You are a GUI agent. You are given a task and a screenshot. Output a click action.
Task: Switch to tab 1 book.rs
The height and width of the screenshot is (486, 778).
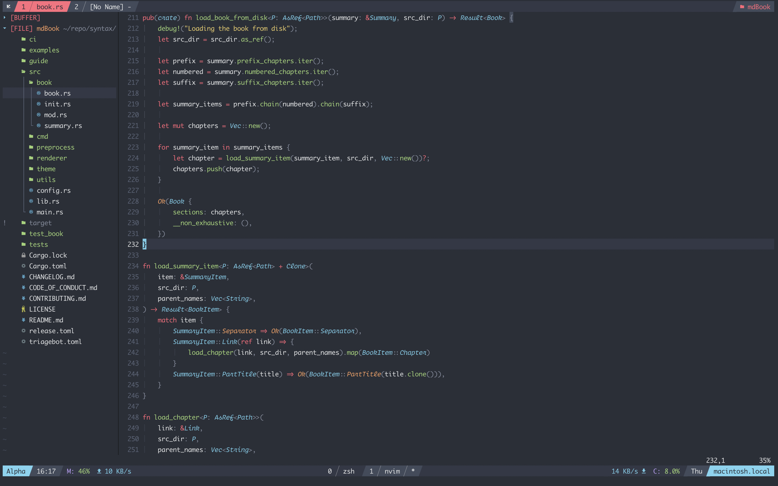click(42, 7)
